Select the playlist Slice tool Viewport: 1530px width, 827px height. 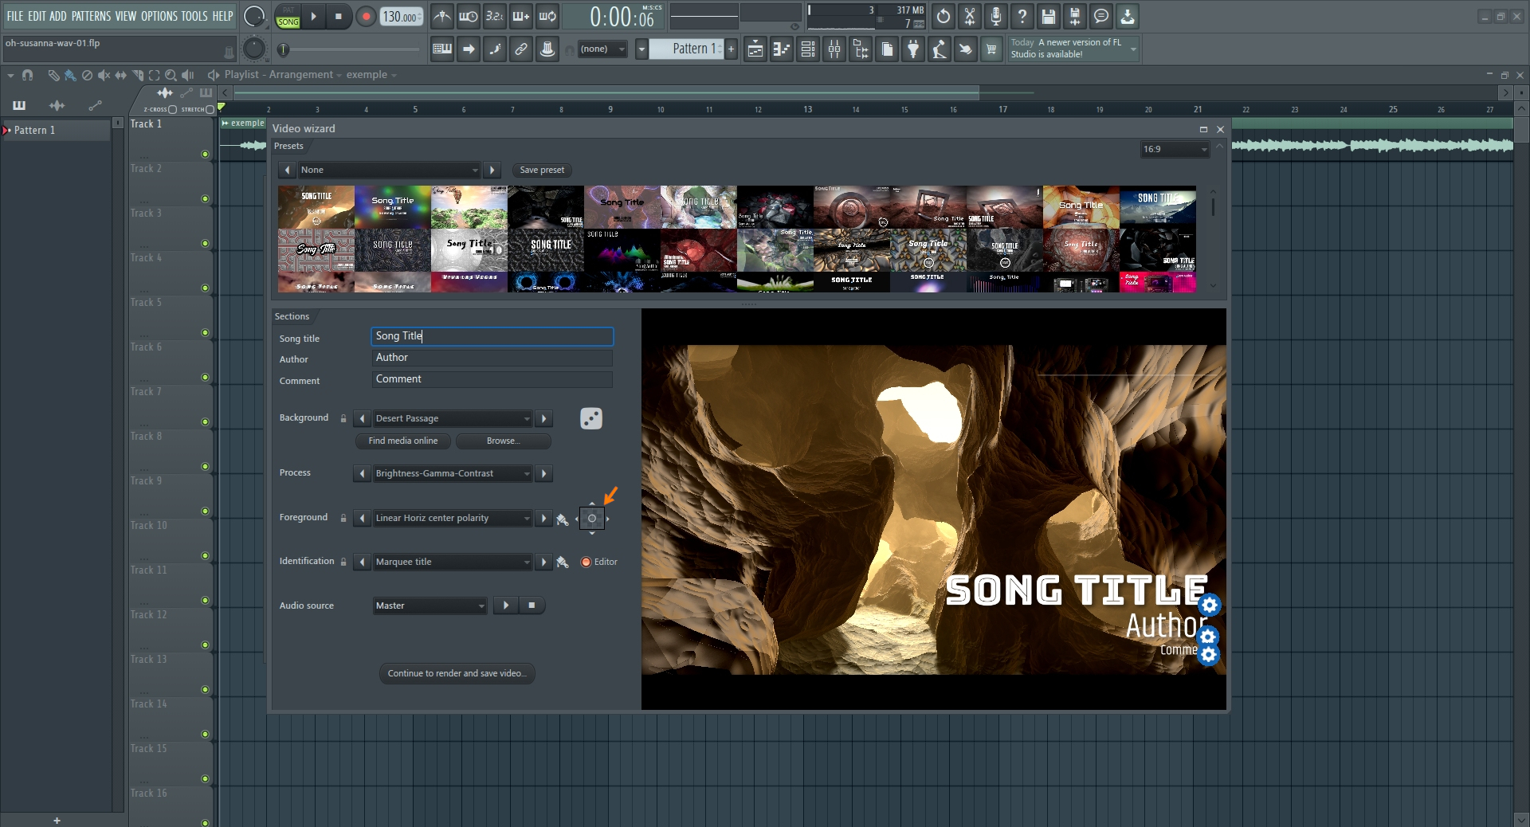click(138, 75)
